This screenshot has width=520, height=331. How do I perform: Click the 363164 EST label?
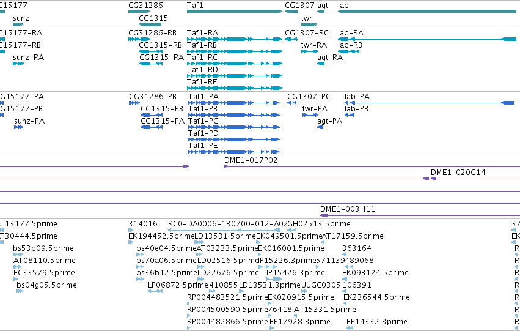357,248
